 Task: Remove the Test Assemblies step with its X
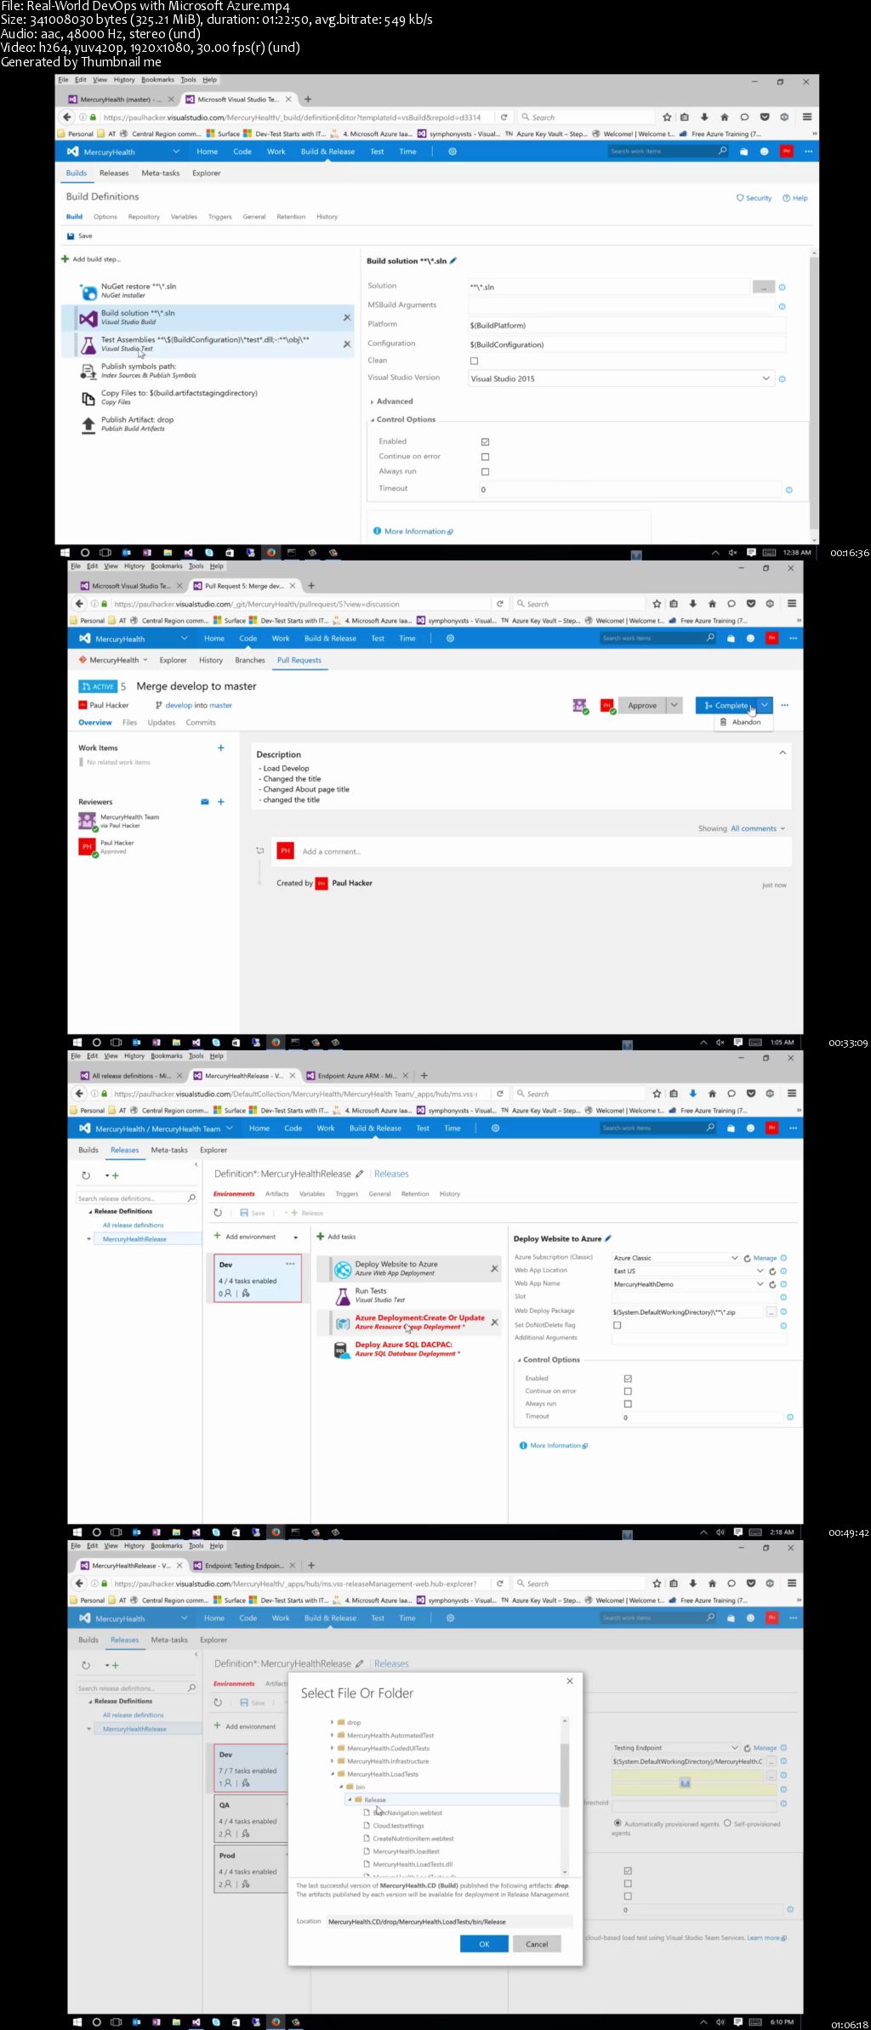pos(346,344)
